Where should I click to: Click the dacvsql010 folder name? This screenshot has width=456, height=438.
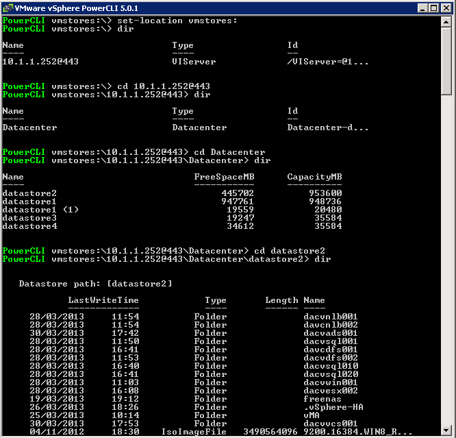click(331, 366)
